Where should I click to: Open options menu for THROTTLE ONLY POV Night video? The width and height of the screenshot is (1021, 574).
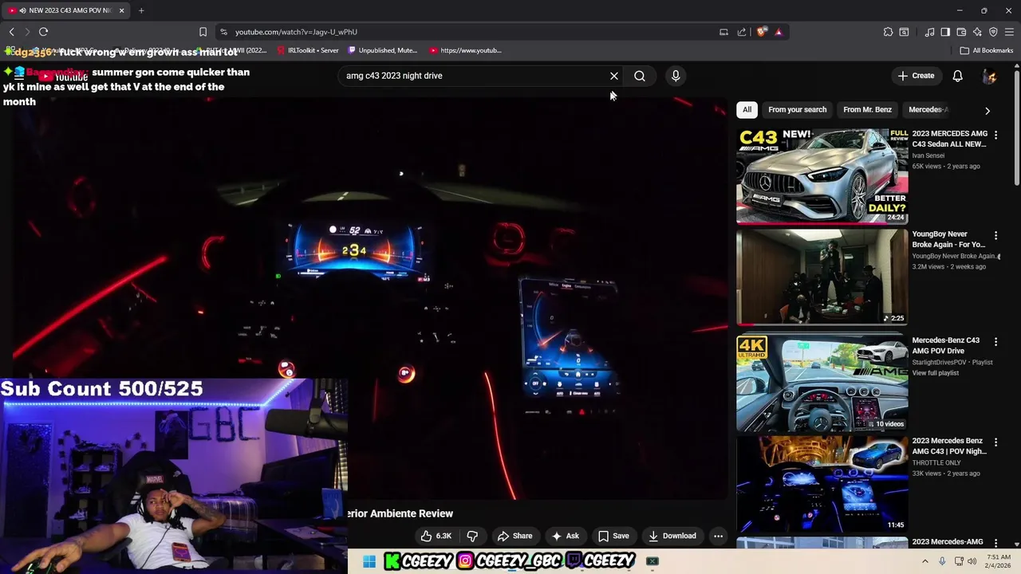[x=995, y=442]
